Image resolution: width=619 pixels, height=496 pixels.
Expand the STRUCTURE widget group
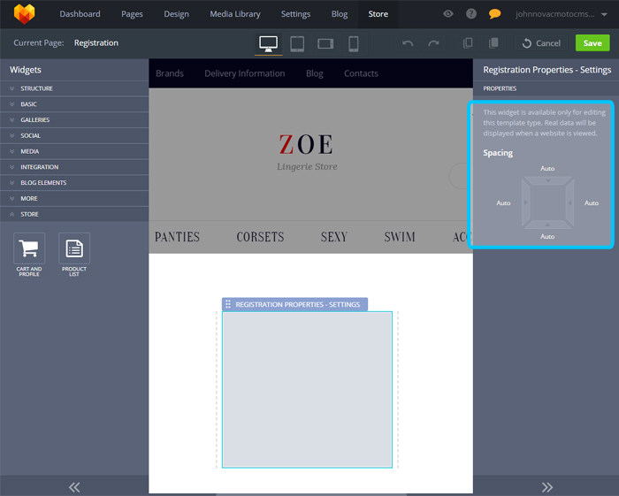pos(74,88)
